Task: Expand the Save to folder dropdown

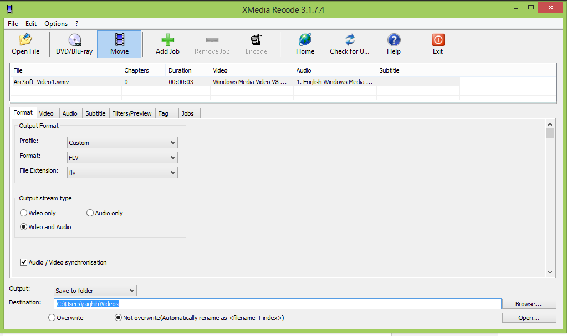Action: coord(95,291)
